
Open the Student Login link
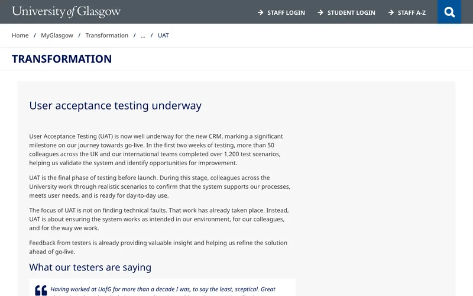point(351,12)
